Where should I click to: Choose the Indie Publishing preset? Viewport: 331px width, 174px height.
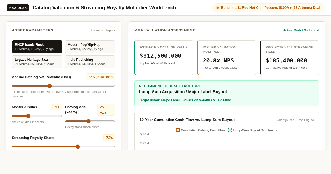pos(90,62)
